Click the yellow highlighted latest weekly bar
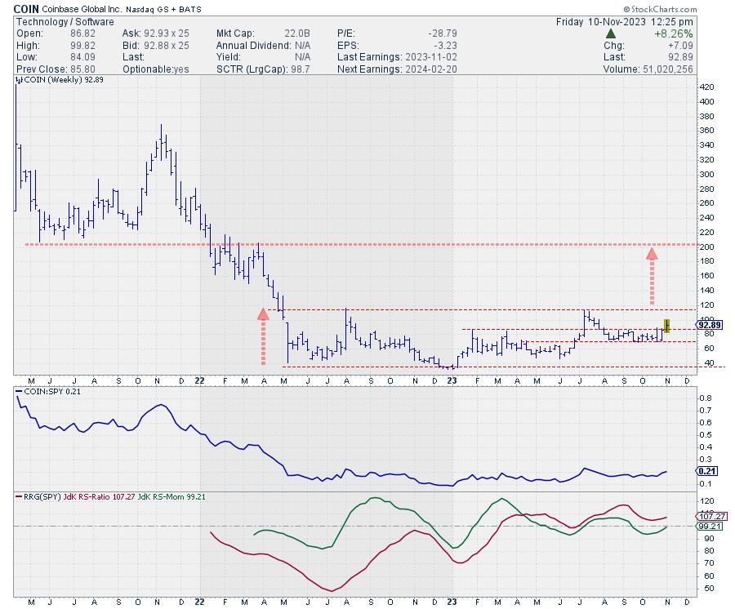Screen dimensions: 735x609 click(667, 326)
